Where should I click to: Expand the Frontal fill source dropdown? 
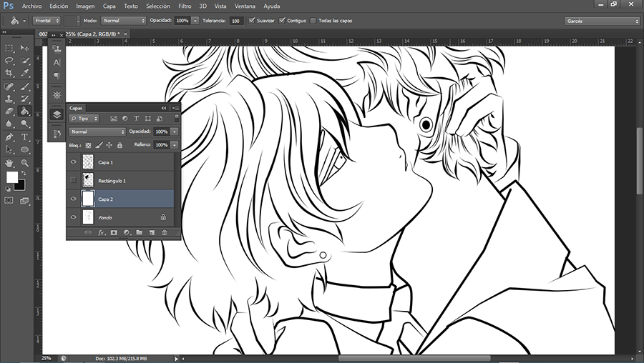point(47,21)
